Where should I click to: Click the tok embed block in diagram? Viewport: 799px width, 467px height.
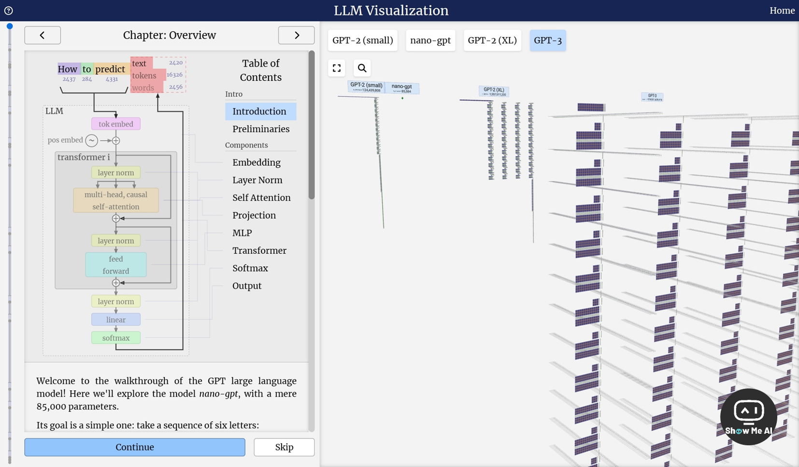point(116,124)
